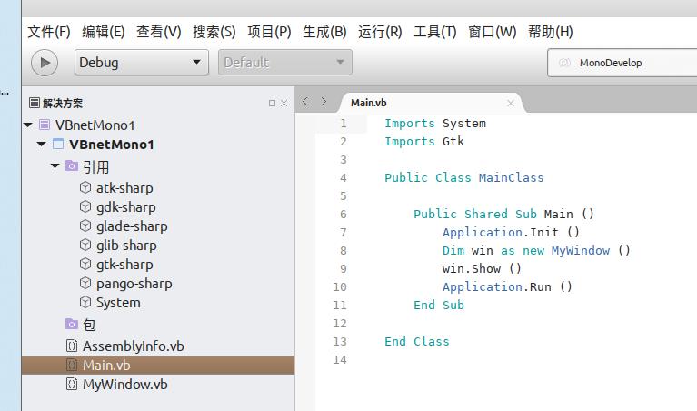Image resolution: width=697 pixels, height=411 pixels.
Task: Click the MonoDevelop search field
Action: click(x=622, y=63)
